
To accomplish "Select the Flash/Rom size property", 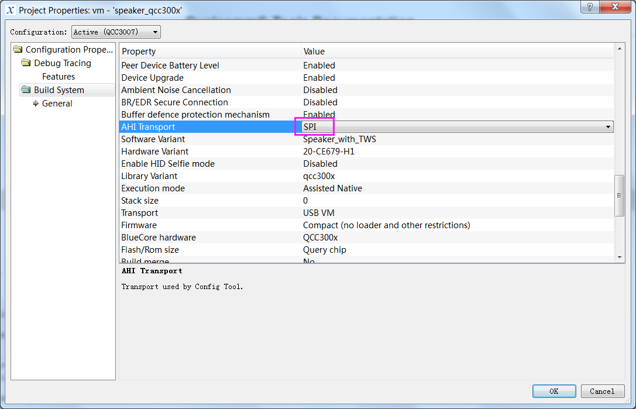I will pos(367,249).
